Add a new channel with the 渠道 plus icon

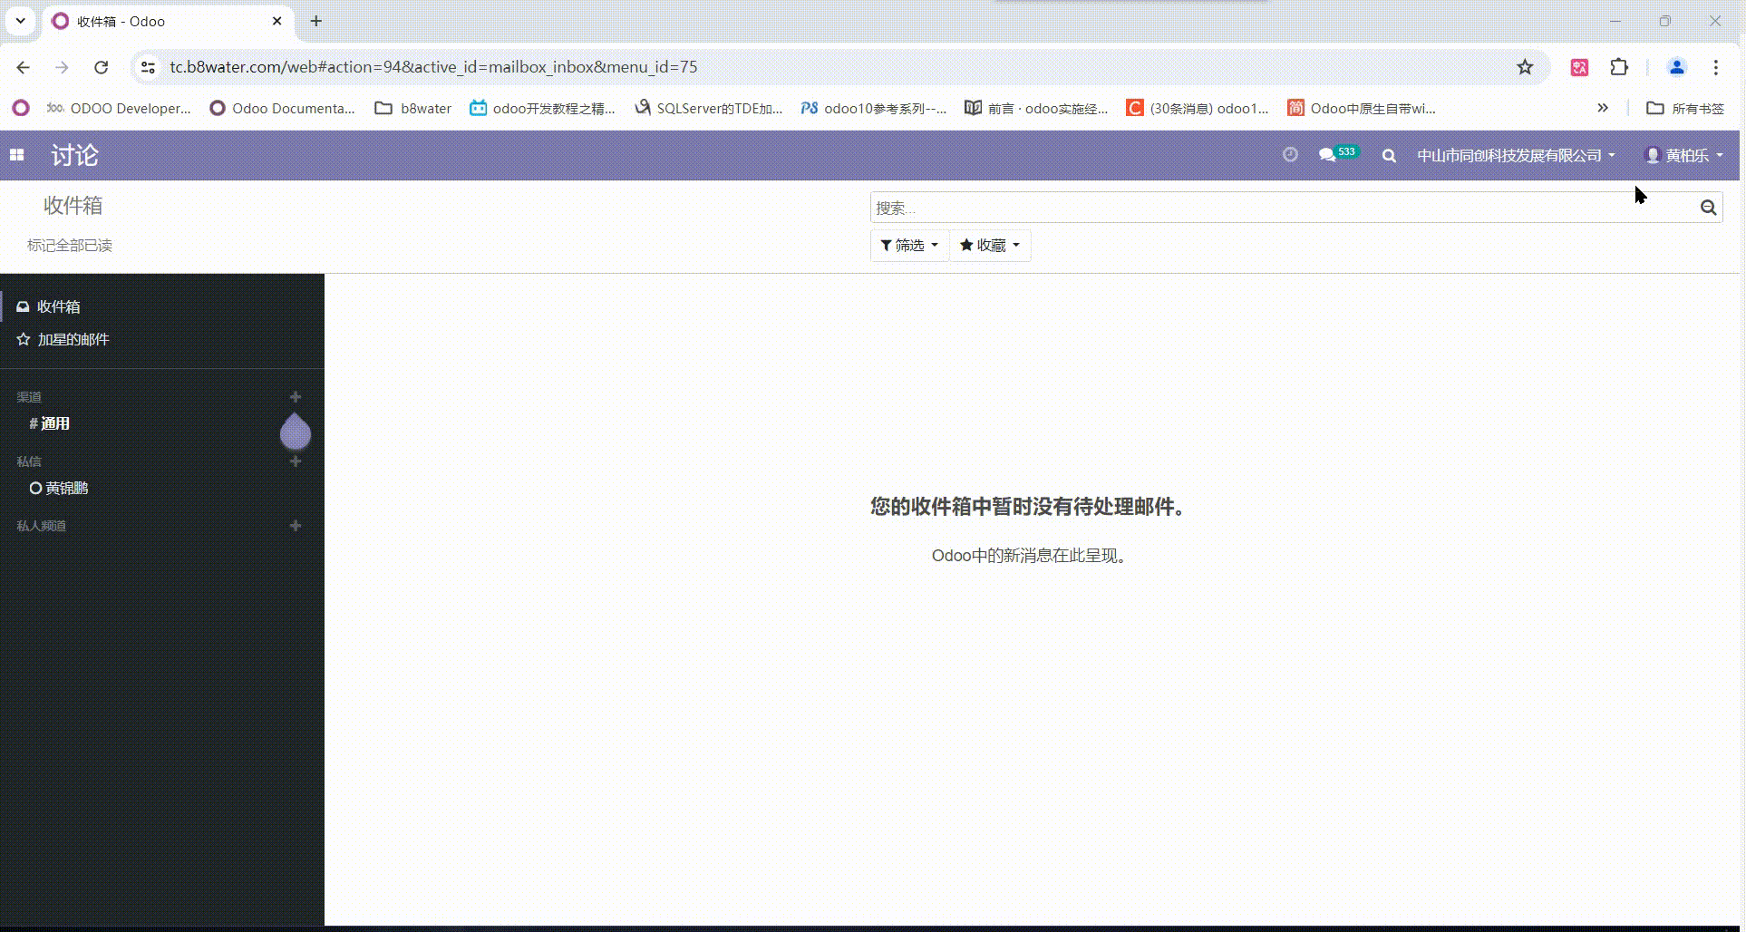point(296,396)
